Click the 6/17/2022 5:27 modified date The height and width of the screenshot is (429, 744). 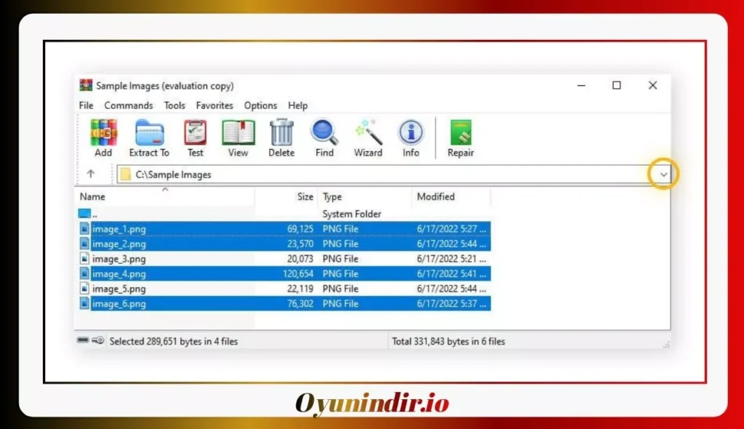coord(451,229)
